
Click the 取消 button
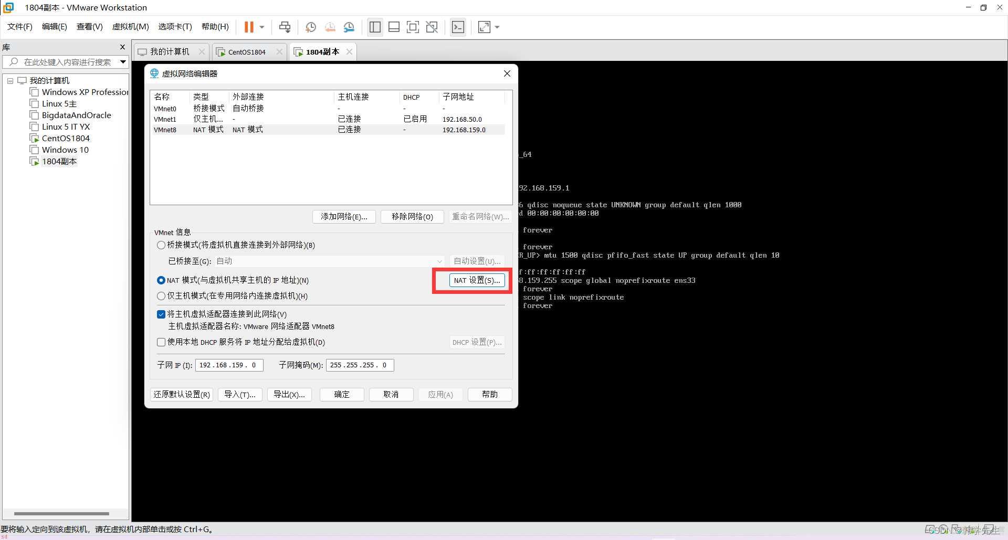[391, 395]
